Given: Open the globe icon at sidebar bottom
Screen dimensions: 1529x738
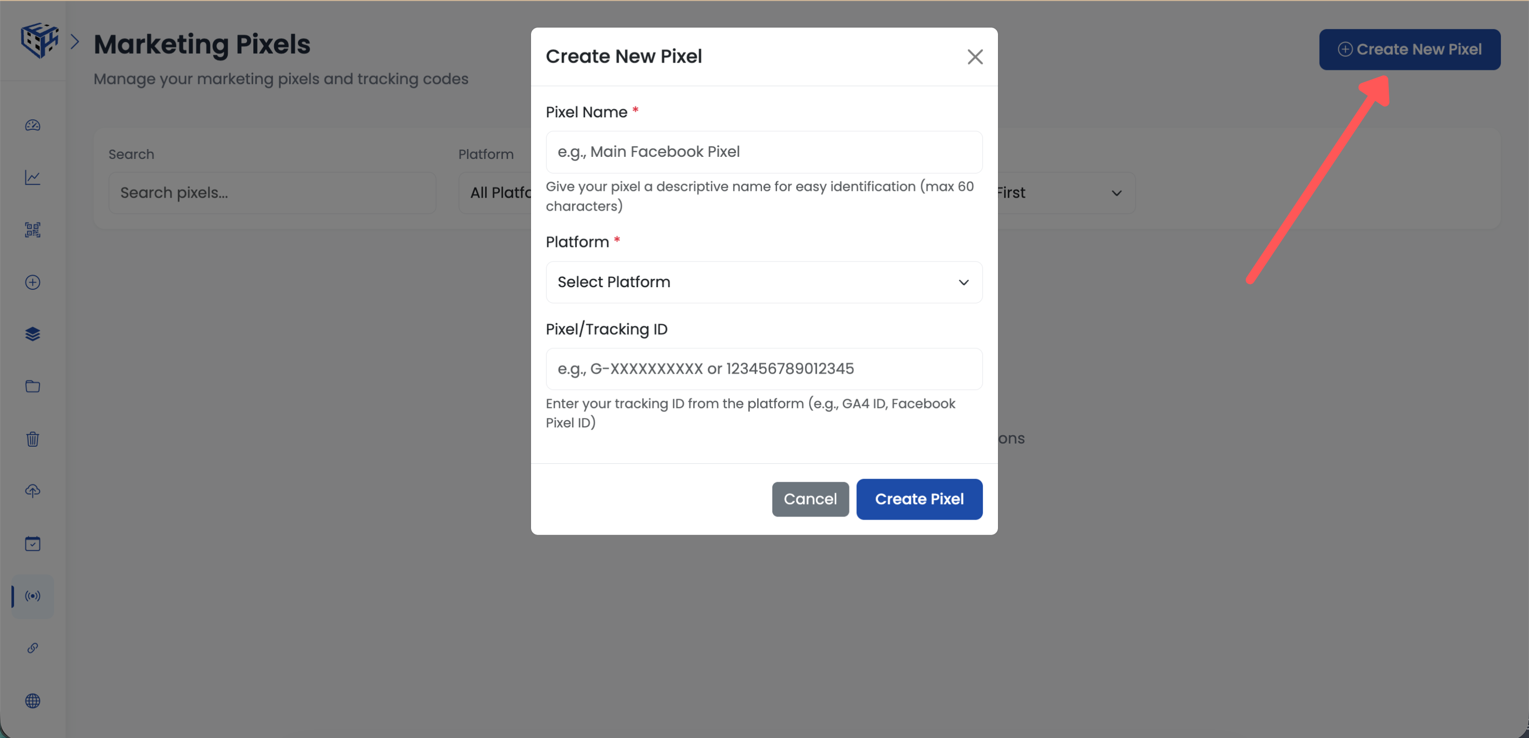Looking at the screenshot, I should 33,700.
